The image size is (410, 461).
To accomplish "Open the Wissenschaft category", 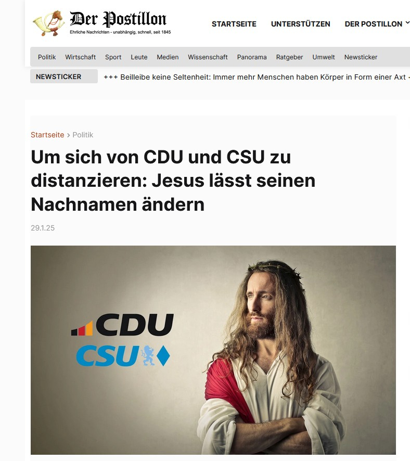I will (x=208, y=57).
